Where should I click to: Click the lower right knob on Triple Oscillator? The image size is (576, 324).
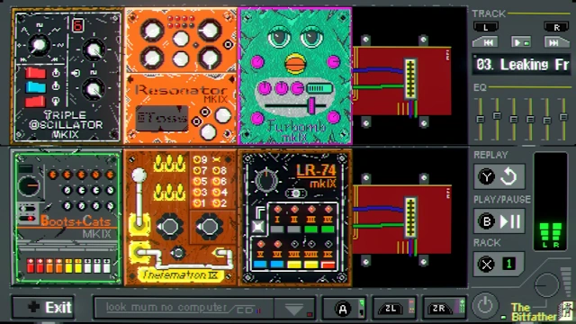click(94, 89)
